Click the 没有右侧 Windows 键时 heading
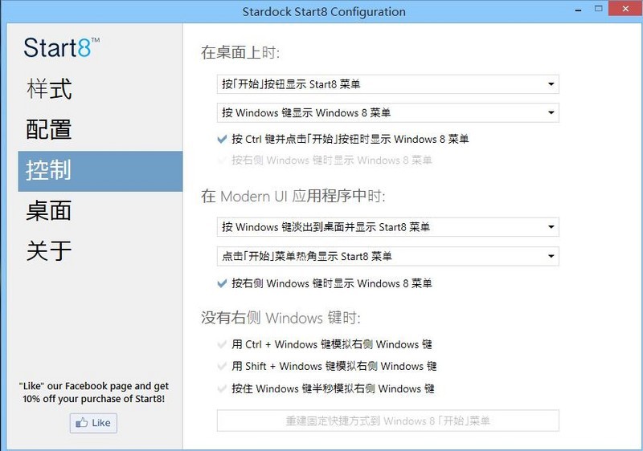Screen dimensions: 643x451 (281, 318)
